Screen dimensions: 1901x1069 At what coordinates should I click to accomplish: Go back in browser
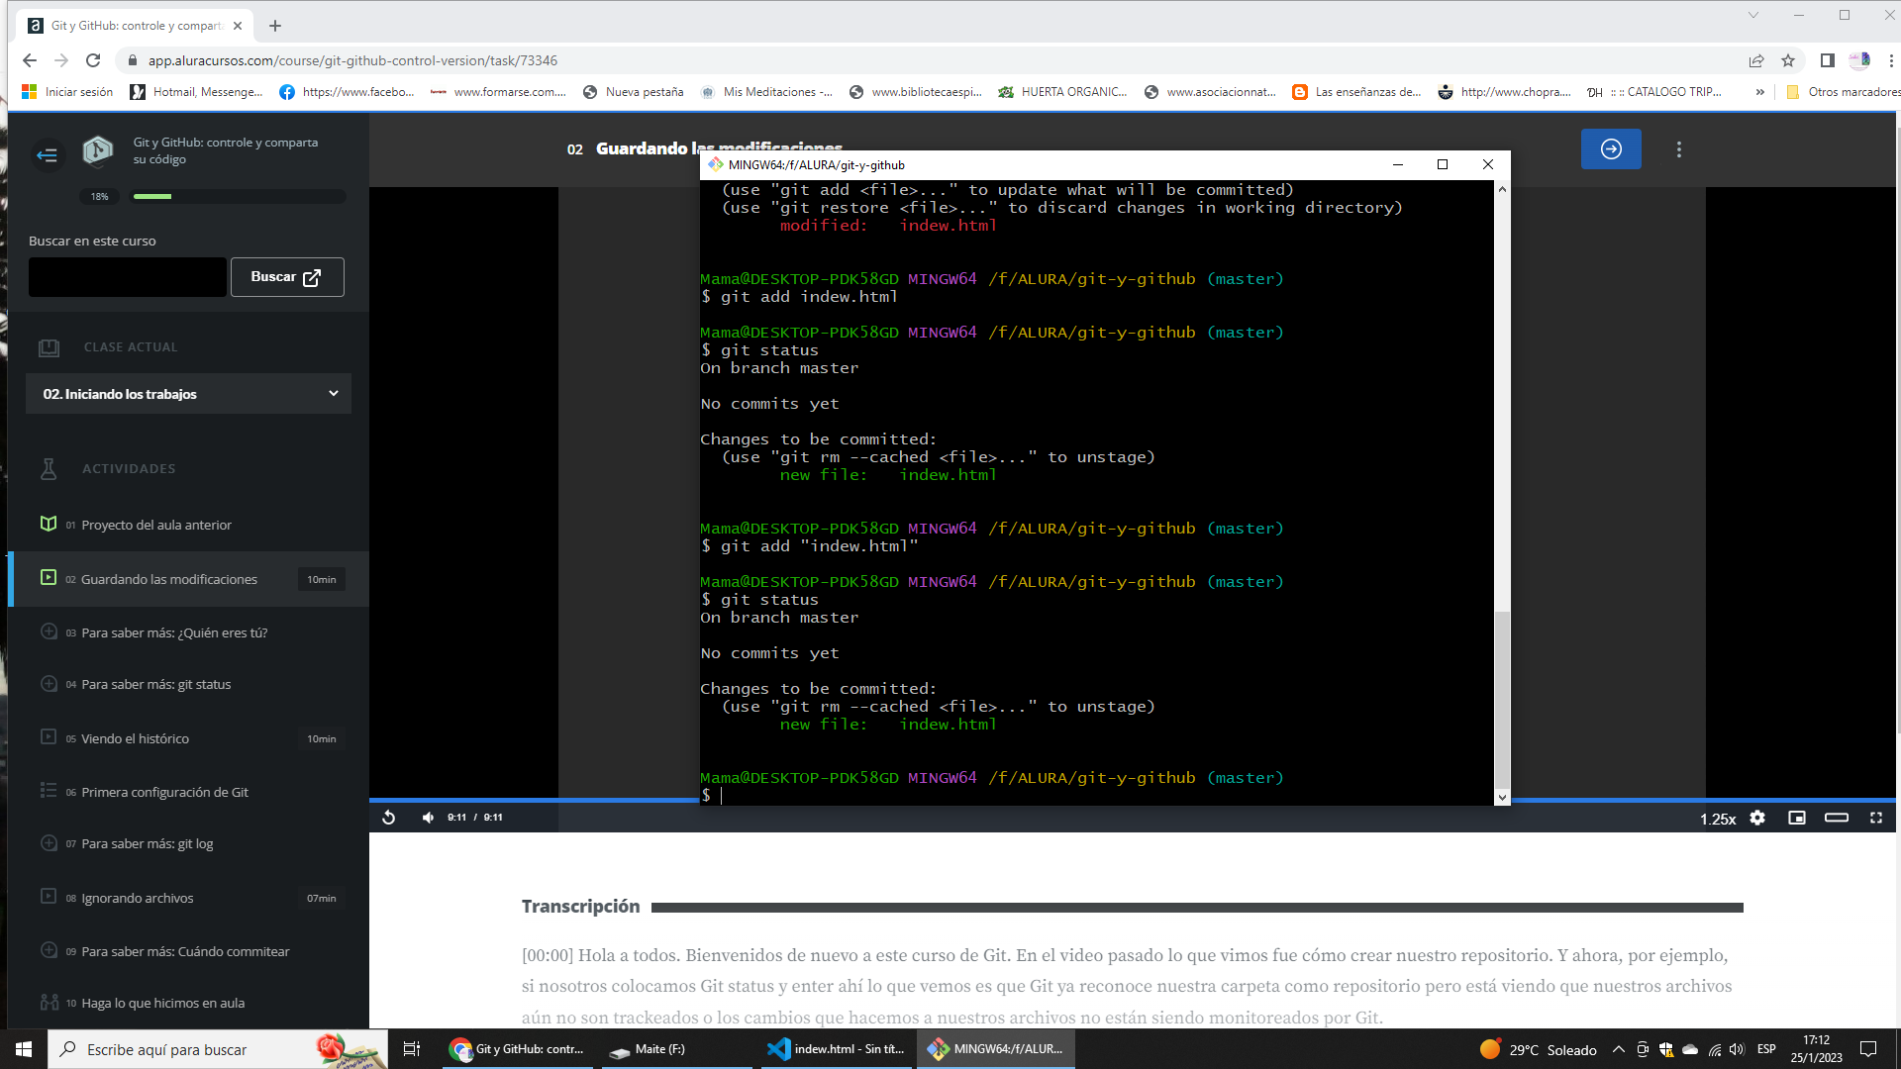pos(30,60)
